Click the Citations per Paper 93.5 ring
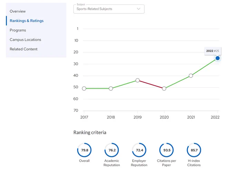Viewport: 235px width, 174px height. click(167, 150)
